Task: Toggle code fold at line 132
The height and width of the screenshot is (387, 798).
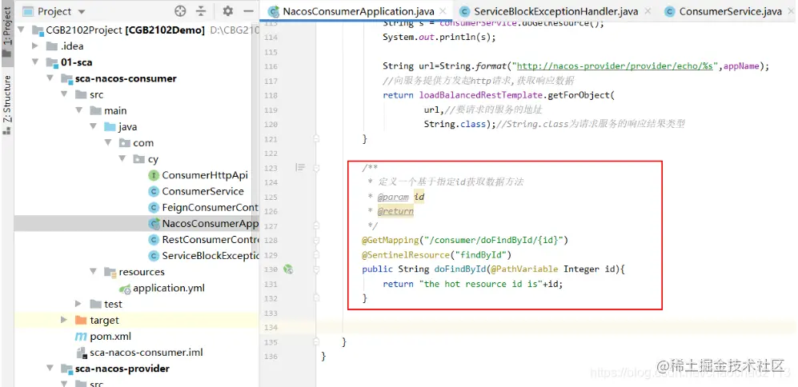Action: [x=316, y=298]
